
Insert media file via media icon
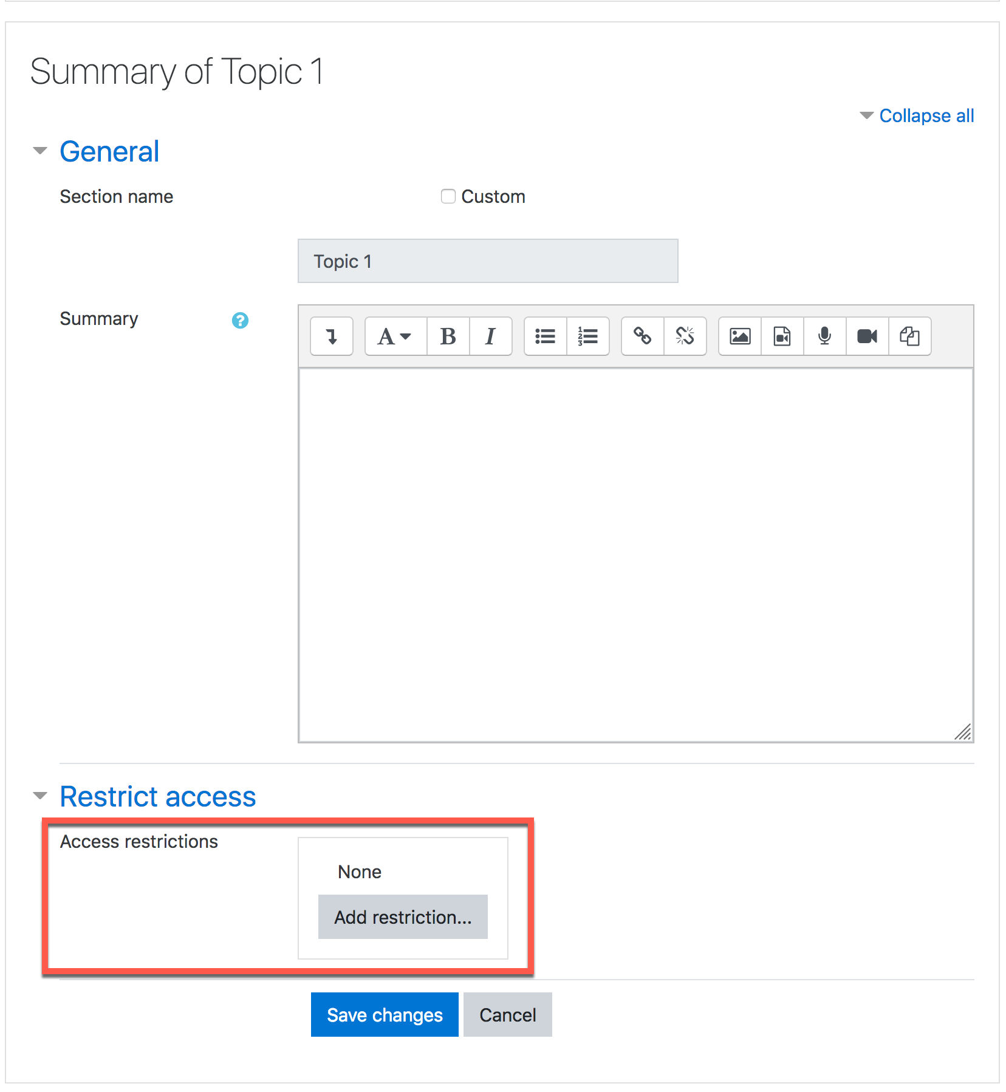[782, 336]
